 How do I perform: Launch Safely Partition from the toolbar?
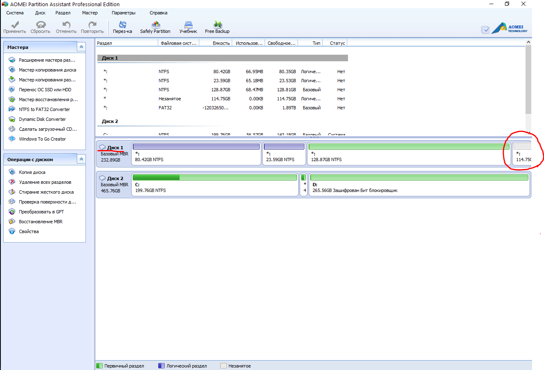click(x=155, y=27)
